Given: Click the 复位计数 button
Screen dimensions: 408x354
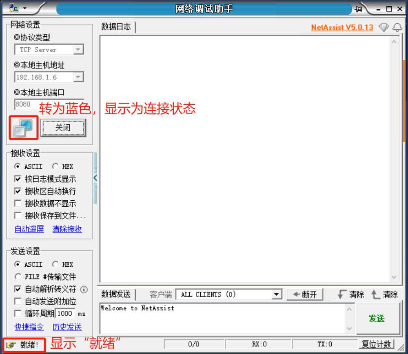Looking at the screenshot, I should coord(376,344).
